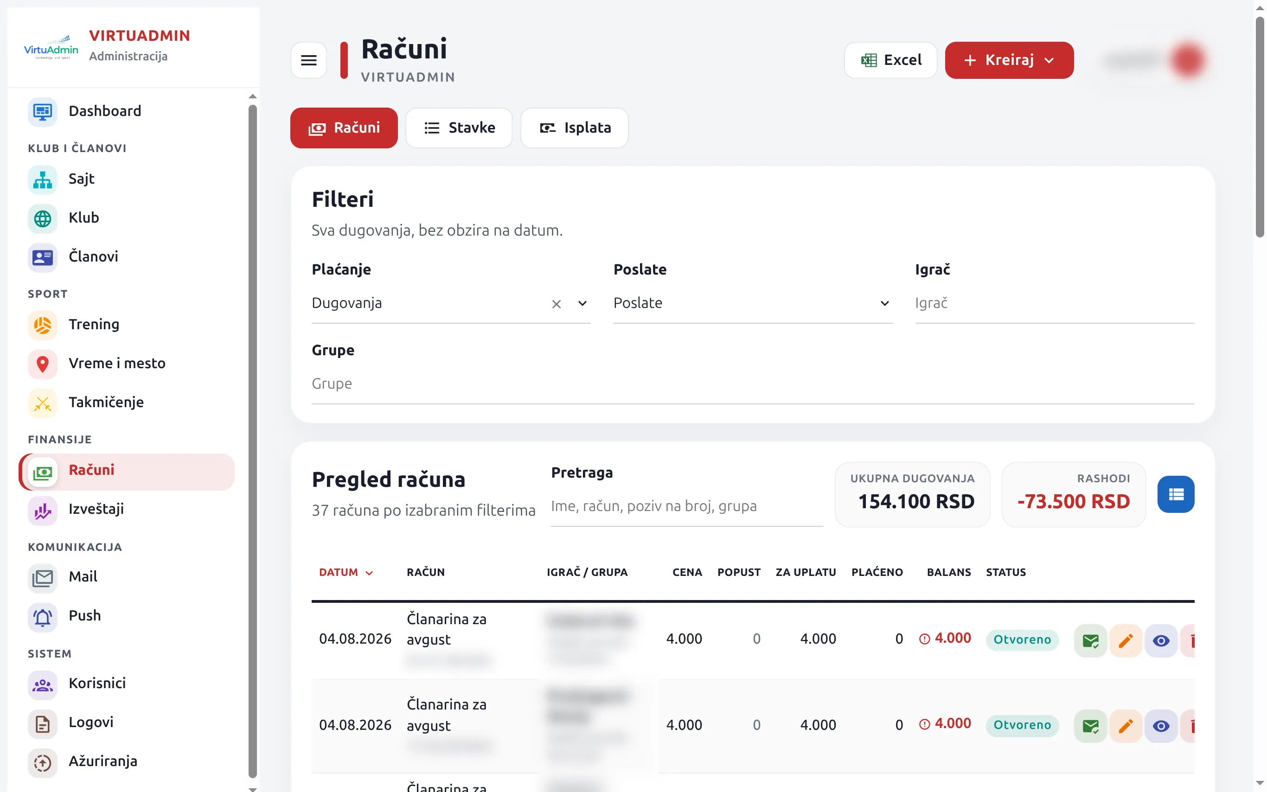Click RASHODI -73.500 RSD card
Screen dimensions: 1267x792
tap(1073, 494)
